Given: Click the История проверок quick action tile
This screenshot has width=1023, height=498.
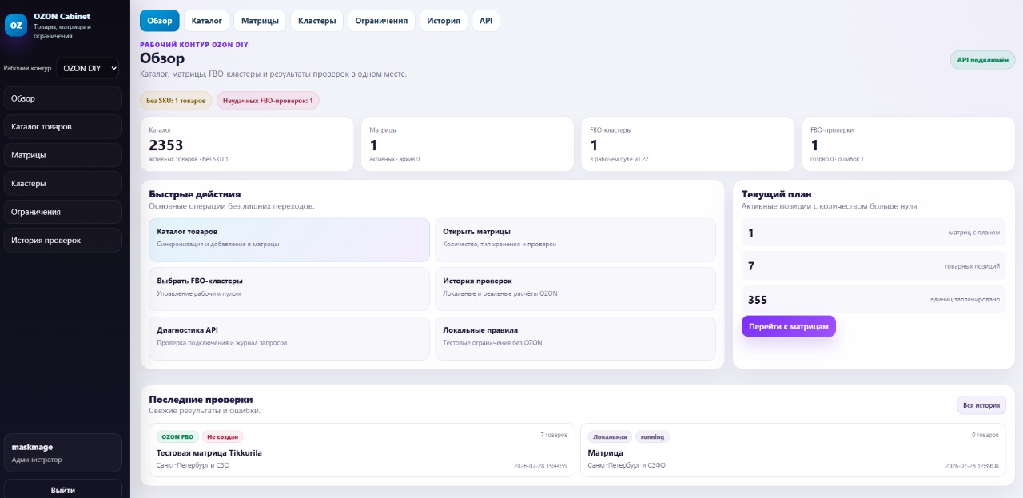Looking at the screenshot, I should [575, 289].
